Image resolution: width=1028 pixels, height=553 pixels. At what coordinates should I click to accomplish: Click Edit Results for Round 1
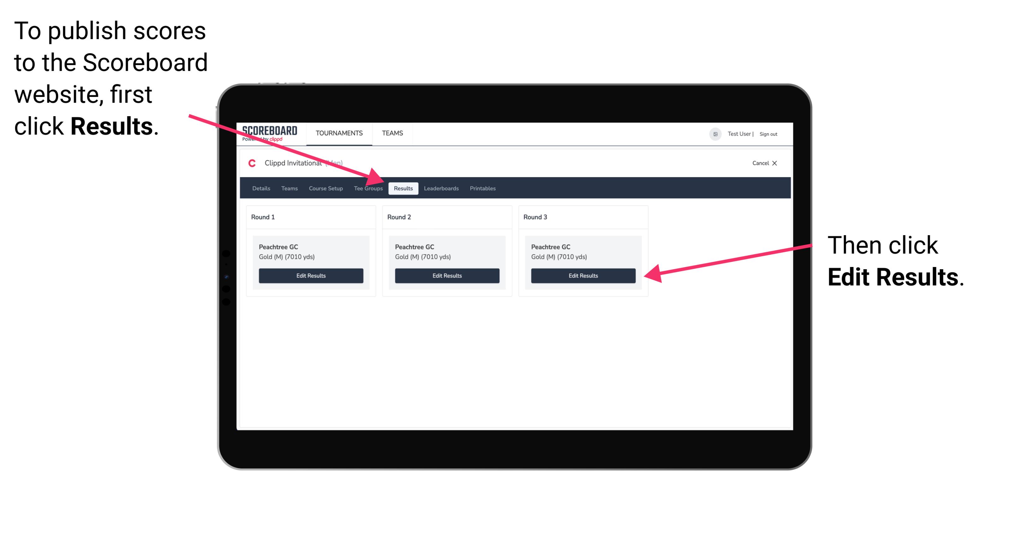coord(311,276)
